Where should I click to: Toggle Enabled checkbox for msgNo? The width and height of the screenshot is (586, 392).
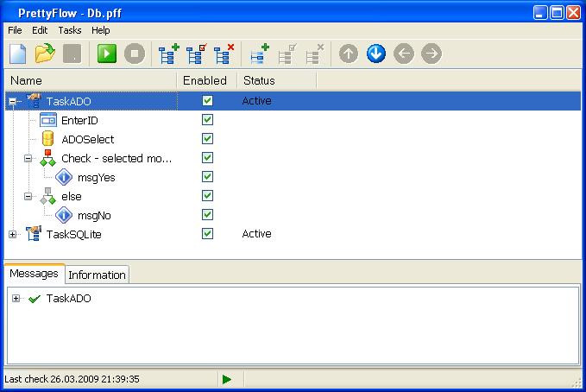coord(207,215)
